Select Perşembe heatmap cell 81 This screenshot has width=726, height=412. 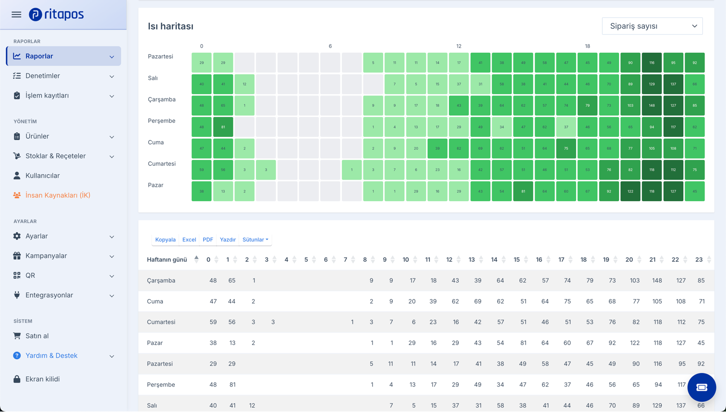[223, 127]
